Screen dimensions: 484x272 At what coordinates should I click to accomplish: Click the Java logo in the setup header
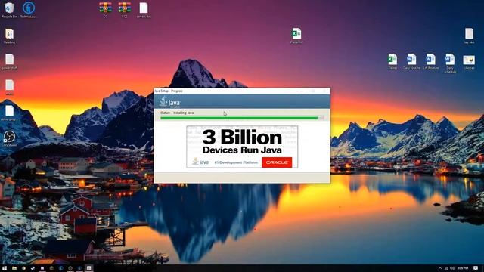point(170,102)
